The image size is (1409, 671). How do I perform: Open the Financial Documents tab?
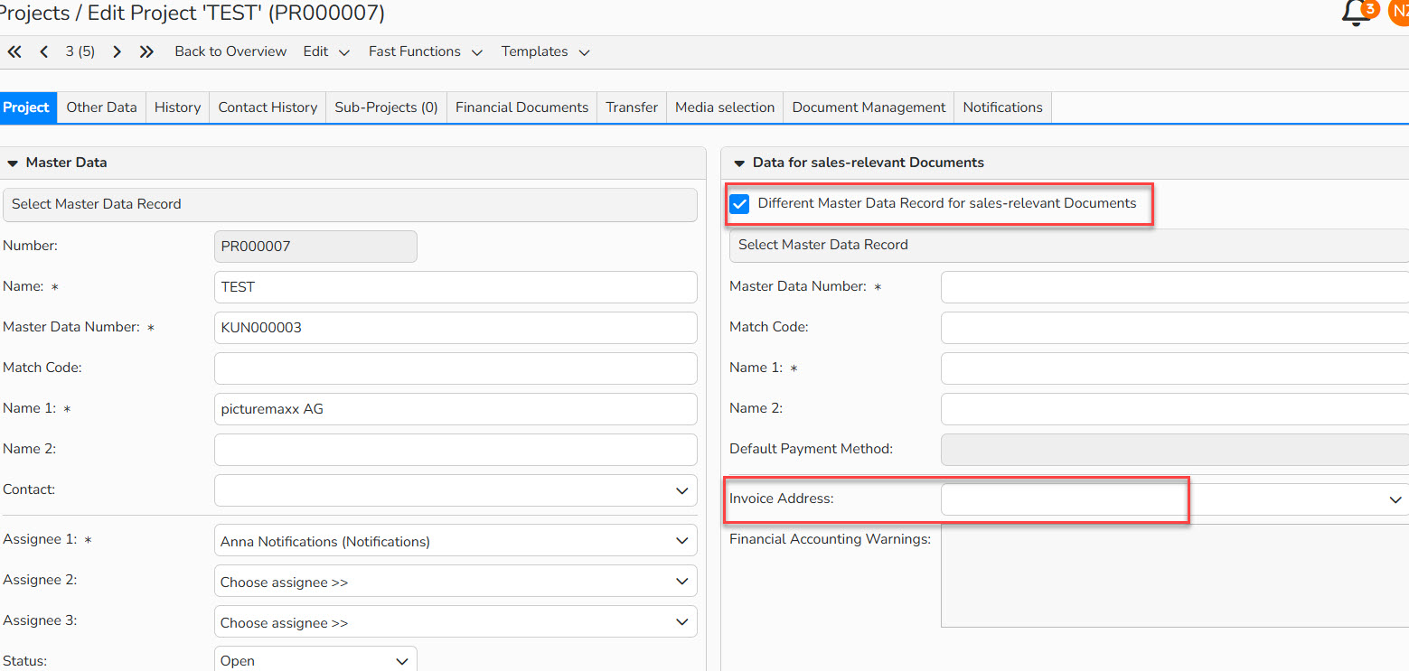(521, 107)
